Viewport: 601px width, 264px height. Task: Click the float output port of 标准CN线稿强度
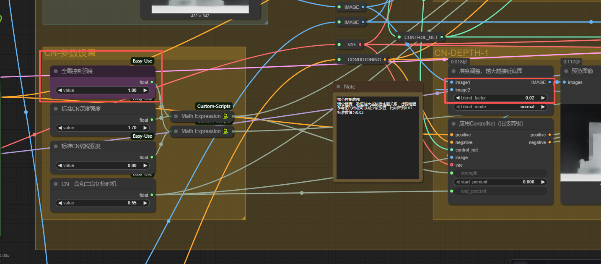[152, 157]
